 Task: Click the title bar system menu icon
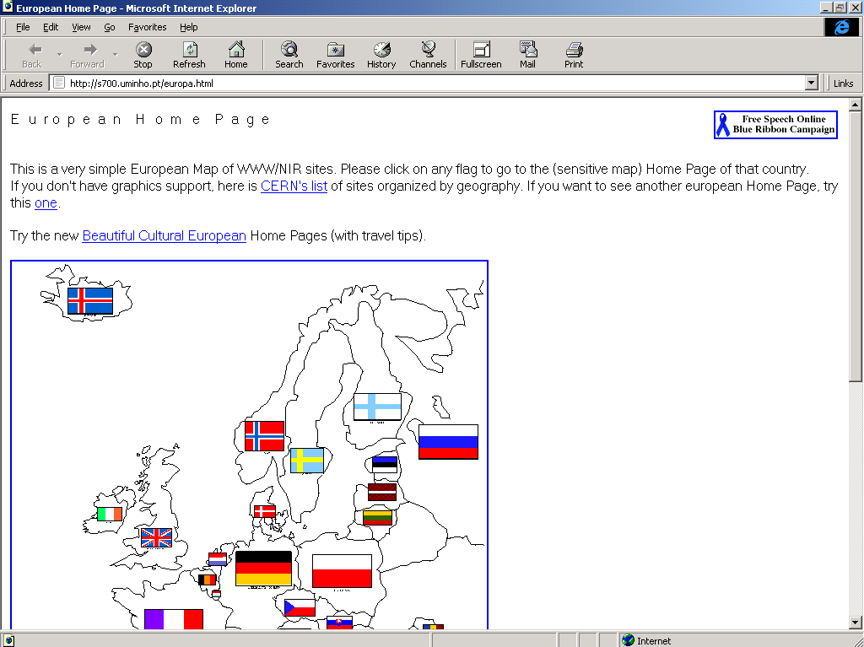click(8, 7)
